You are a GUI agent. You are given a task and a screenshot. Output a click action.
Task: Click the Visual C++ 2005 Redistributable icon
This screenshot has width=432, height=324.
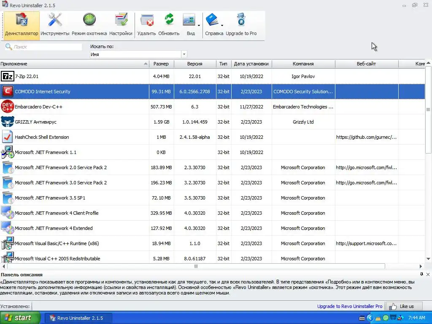tap(8, 258)
